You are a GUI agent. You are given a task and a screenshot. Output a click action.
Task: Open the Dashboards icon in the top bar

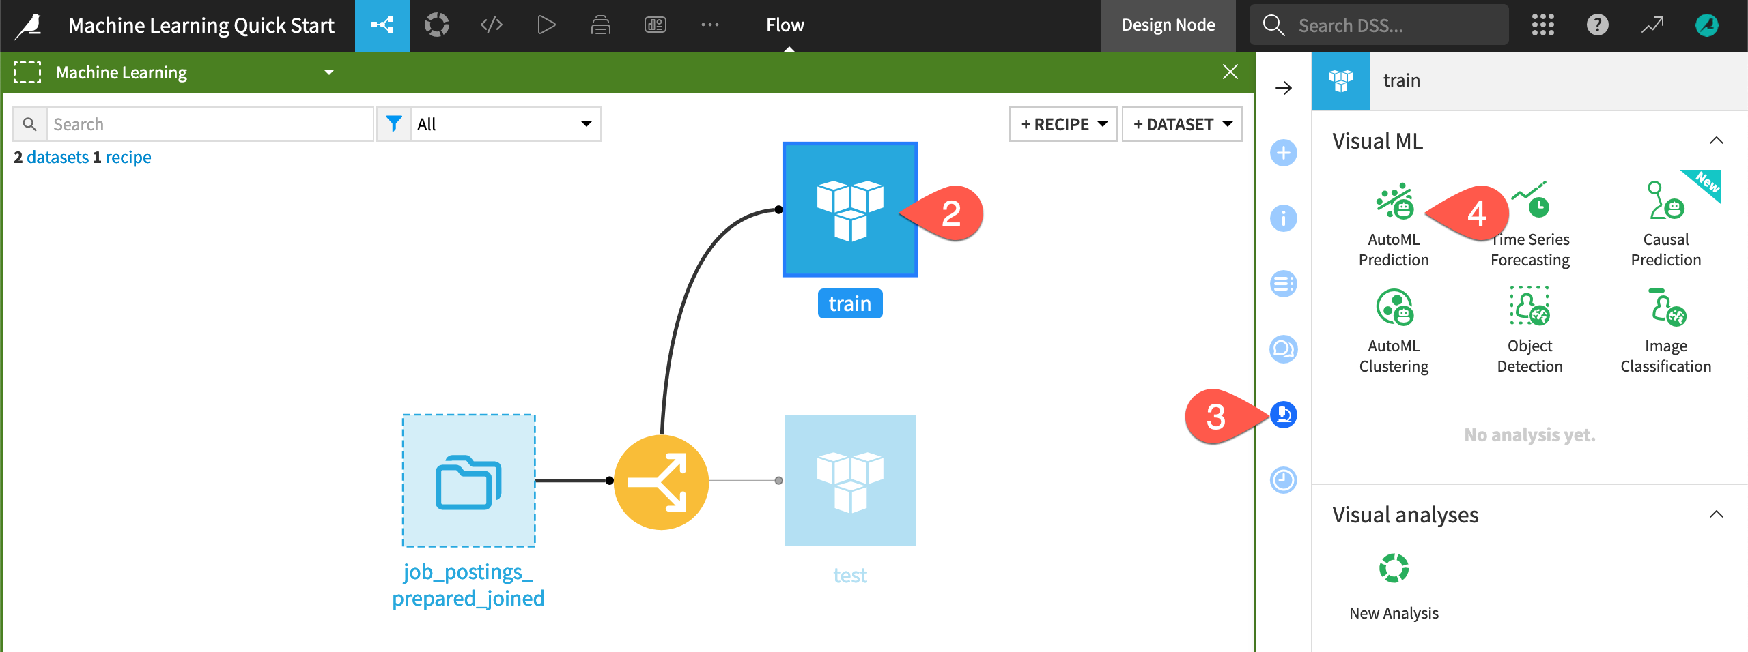click(655, 25)
